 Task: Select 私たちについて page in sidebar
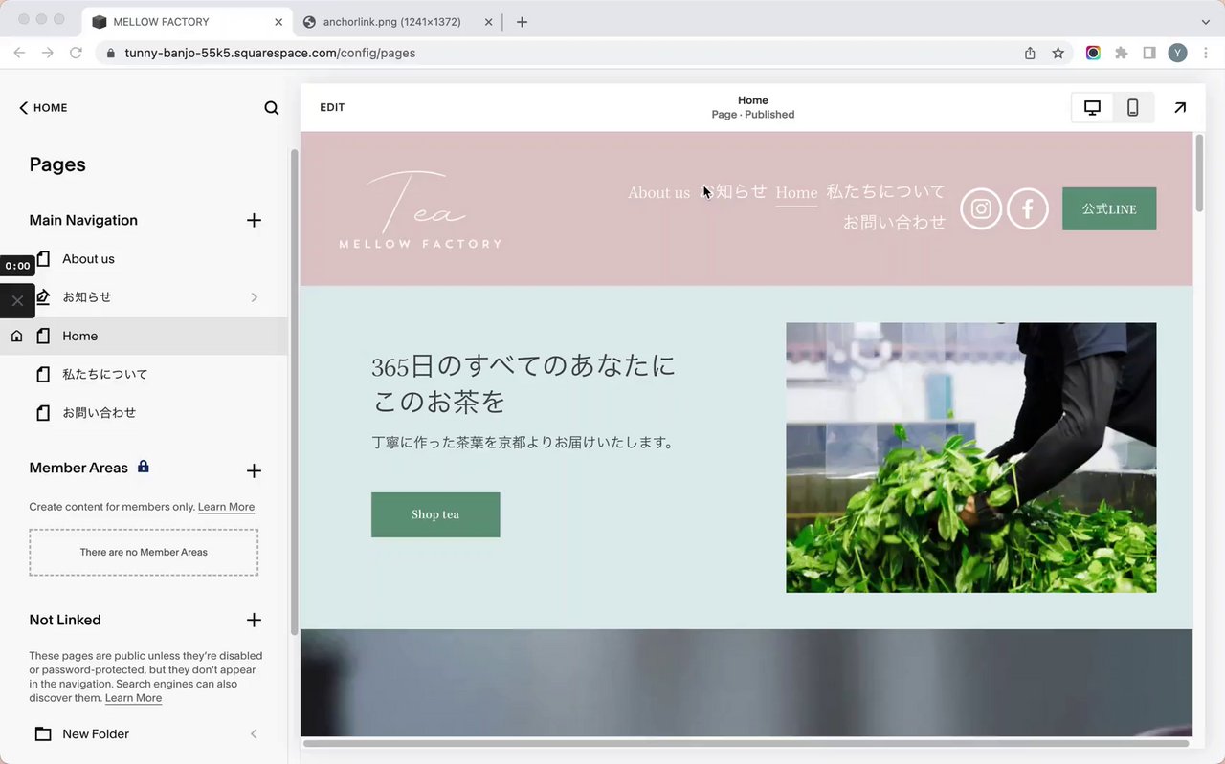(105, 375)
